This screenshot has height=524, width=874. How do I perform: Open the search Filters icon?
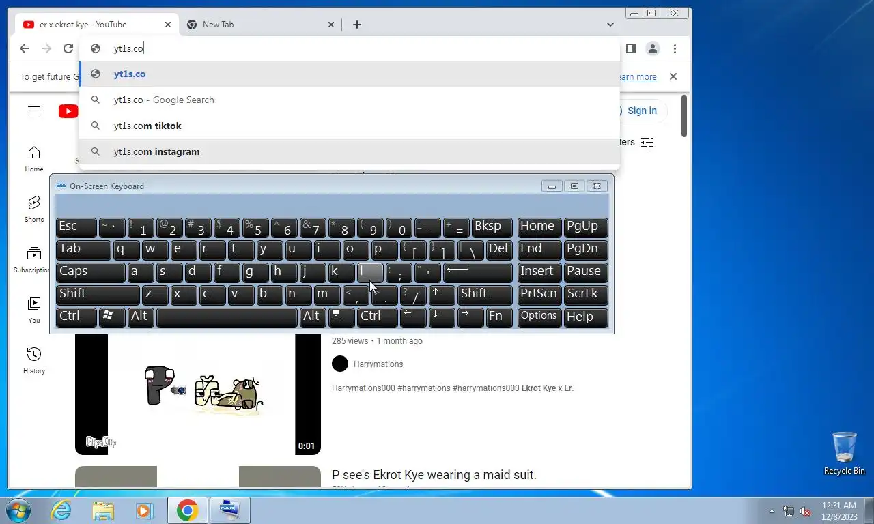tap(647, 142)
